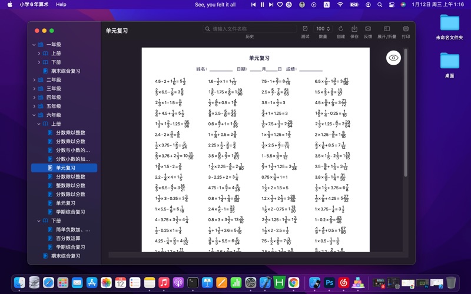This screenshot has height=294, width=471.
Task: Open the Help menu
Action: click(x=61, y=4)
